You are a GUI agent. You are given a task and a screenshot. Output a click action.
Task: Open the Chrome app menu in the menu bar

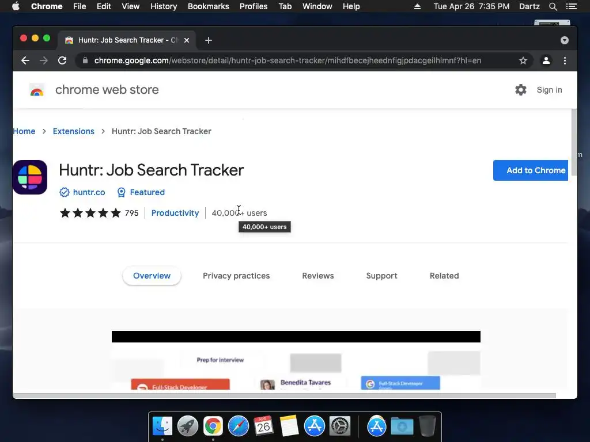(47, 6)
